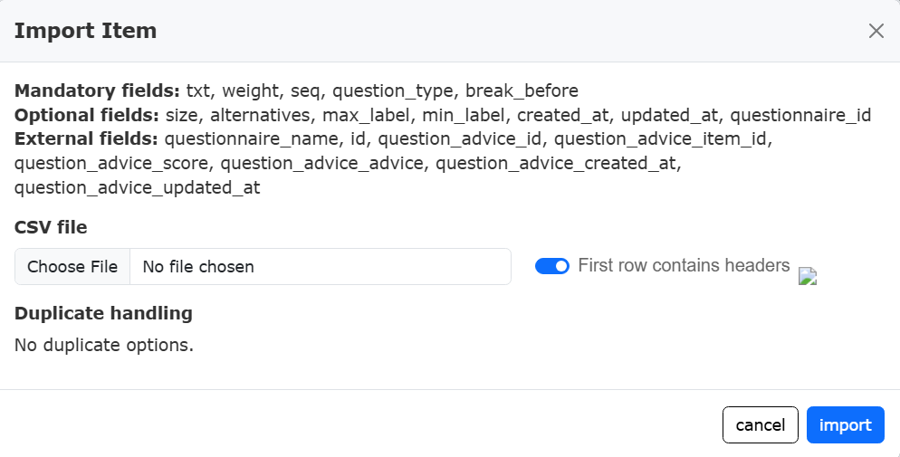Click the Mandatory fields label
Image resolution: width=900 pixels, height=457 pixels.
coord(97,90)
